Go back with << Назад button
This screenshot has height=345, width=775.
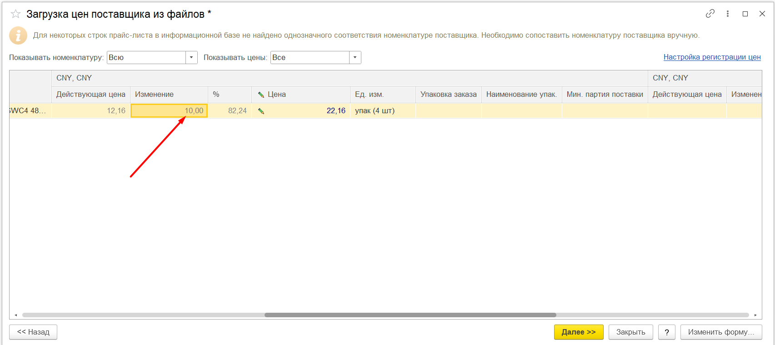point(33,332)
